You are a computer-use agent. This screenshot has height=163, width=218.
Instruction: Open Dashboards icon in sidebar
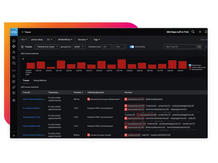[x=14, y=82]
